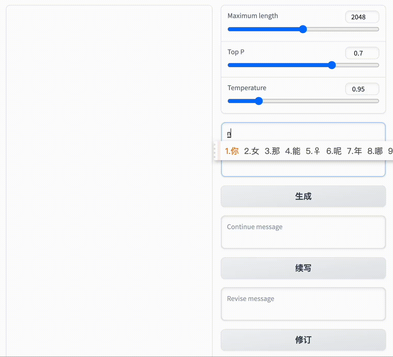
Task: Click the 生成 generate button
Action: click(x=303, y=196)
